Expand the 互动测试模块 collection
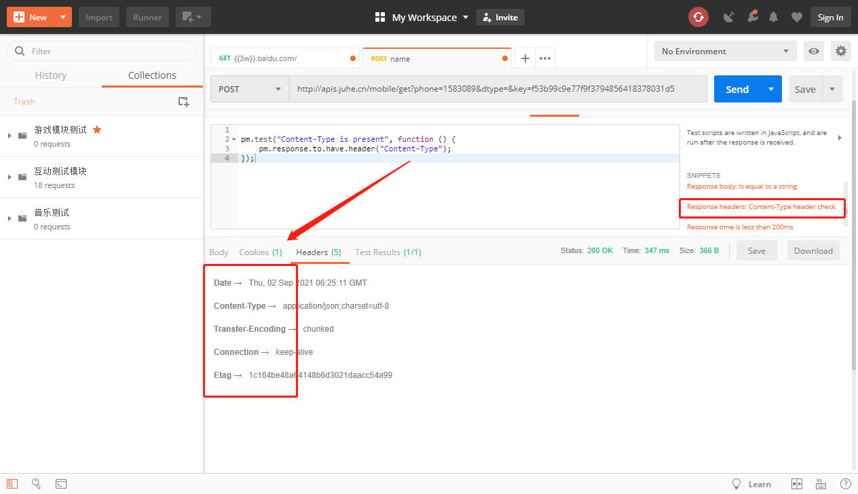Screen dimensions: 858x494 pyautogui.click(x=10, y=177)
